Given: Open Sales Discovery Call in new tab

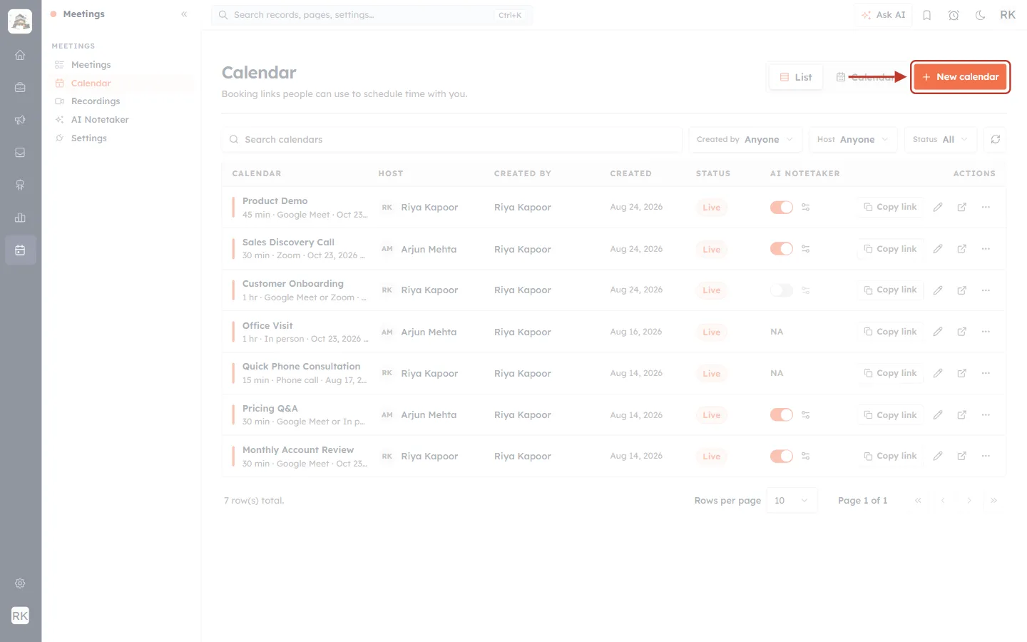Looking at the screenshot, I should [x=962, y=249].
